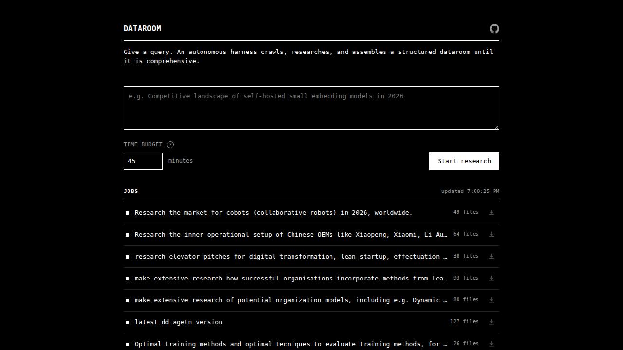The width and height of the screenshot is (623, 350).
Task: Start the research job
Action: pyautogui.click(x=464, y=161)
